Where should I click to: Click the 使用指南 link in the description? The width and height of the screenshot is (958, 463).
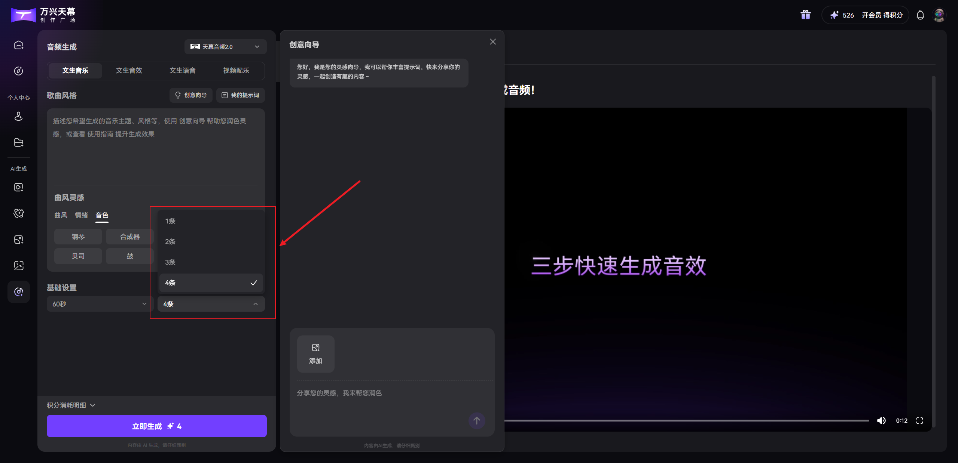click(100, 134)
